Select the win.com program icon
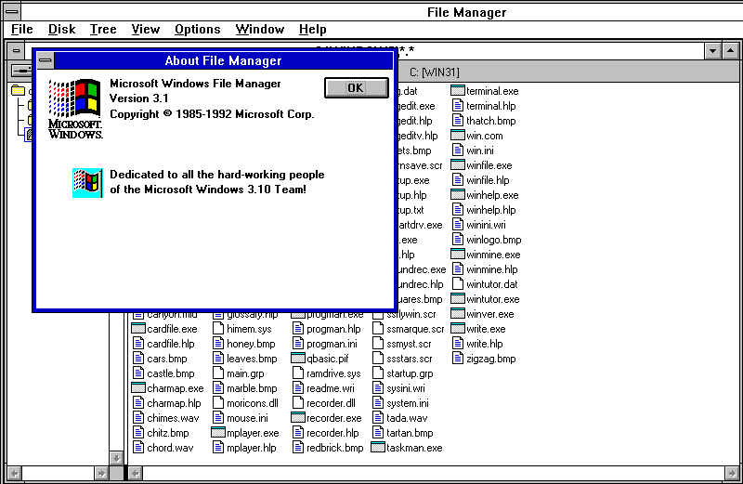Viewport: 743px width, 484px height. [457, 135]
